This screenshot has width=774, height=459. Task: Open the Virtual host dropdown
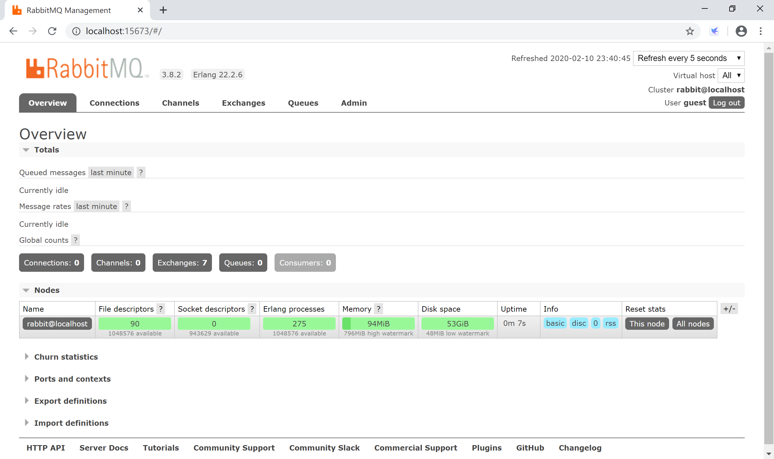coord(731,75)
